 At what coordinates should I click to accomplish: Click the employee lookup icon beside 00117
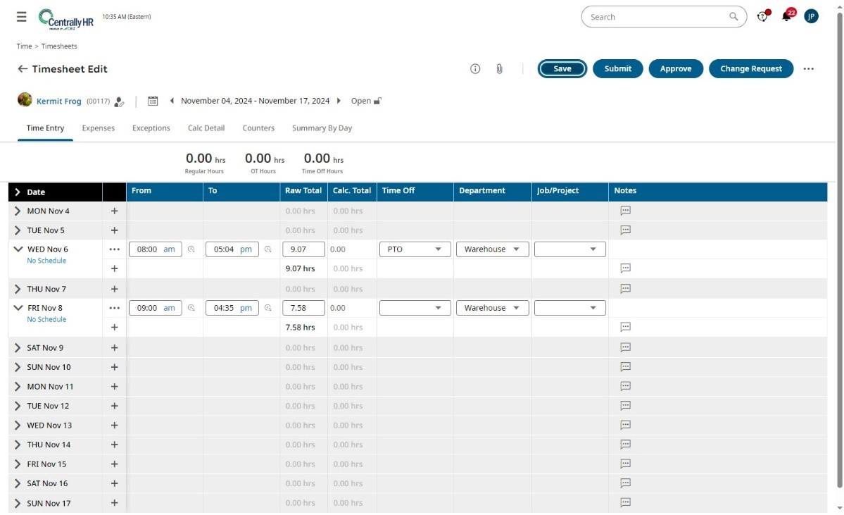[x=120, y=101]
